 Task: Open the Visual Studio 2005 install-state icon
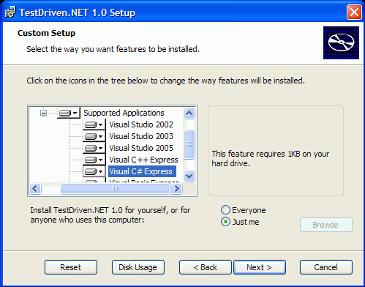pos(94,148)
